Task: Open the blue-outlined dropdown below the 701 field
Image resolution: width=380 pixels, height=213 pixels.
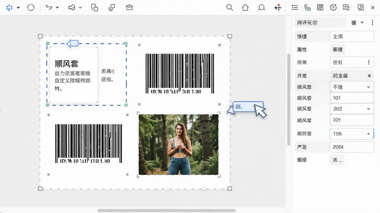Action: pos(352,134)
